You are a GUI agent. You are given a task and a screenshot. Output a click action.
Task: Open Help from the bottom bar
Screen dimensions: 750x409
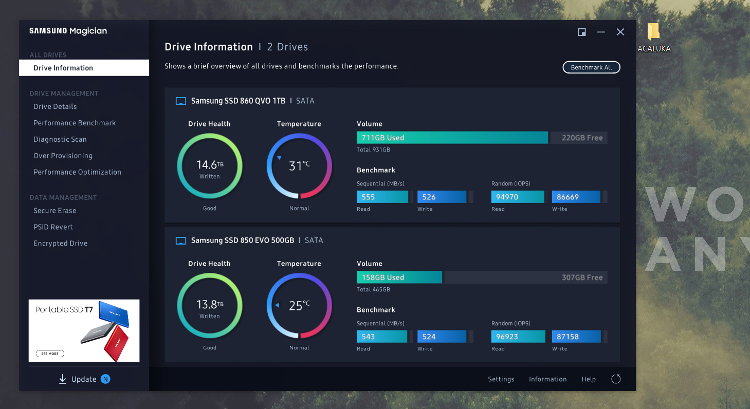589,379
